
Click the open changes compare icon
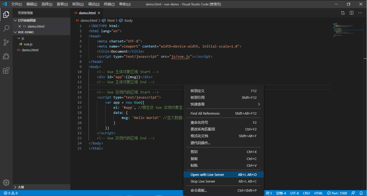343,13
